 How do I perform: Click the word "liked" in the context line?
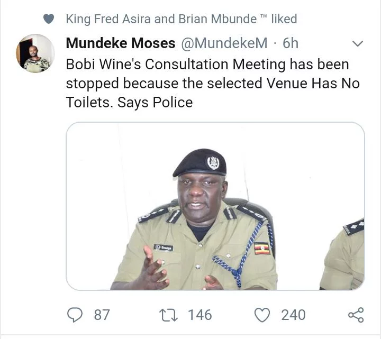point(284,19)
